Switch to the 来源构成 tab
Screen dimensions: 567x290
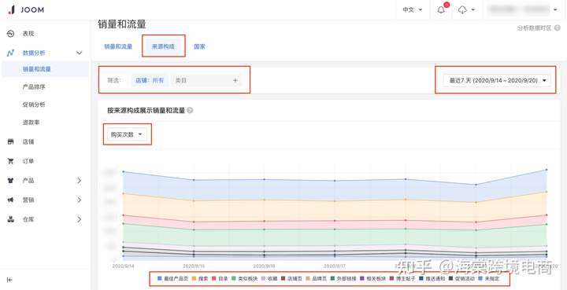click(164, 46)
